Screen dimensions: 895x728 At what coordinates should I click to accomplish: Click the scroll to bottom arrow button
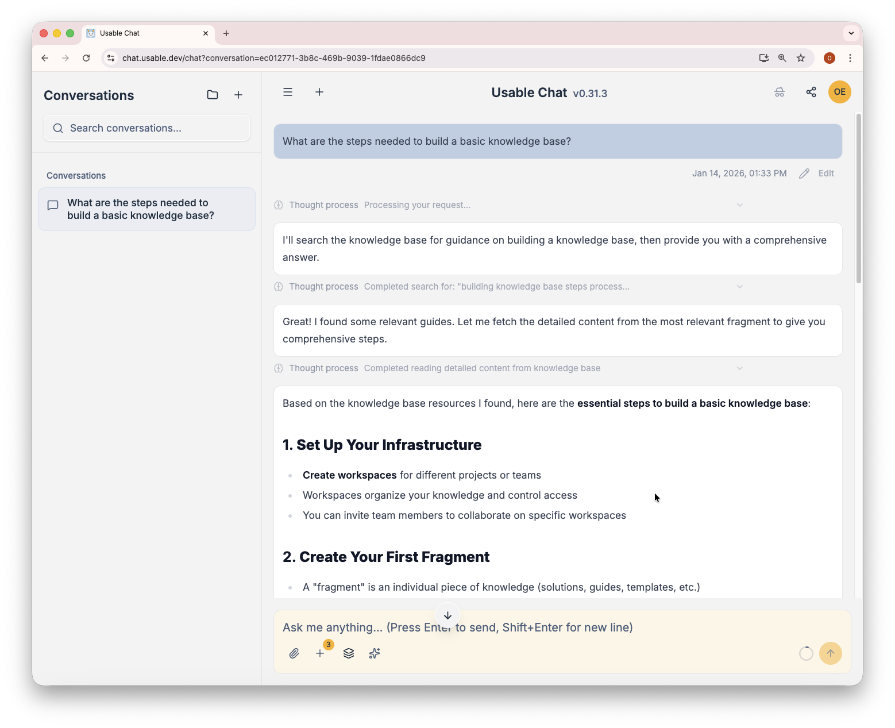(x=447, y=615)
